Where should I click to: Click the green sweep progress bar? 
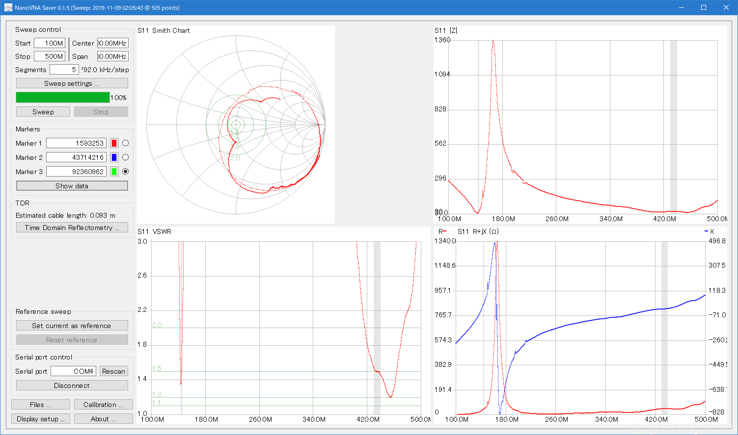pyautogui.click(x=63, y=98)
